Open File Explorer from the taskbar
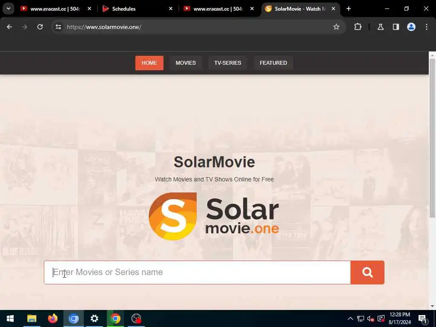The height and width of the screenshot is (327, 436). tap(32, 318)
